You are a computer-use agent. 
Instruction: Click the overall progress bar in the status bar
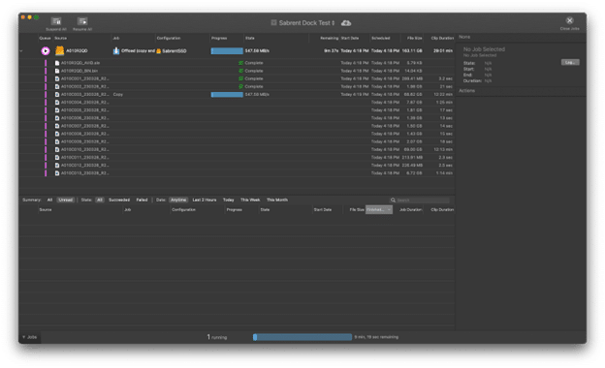tap(302, 337)
